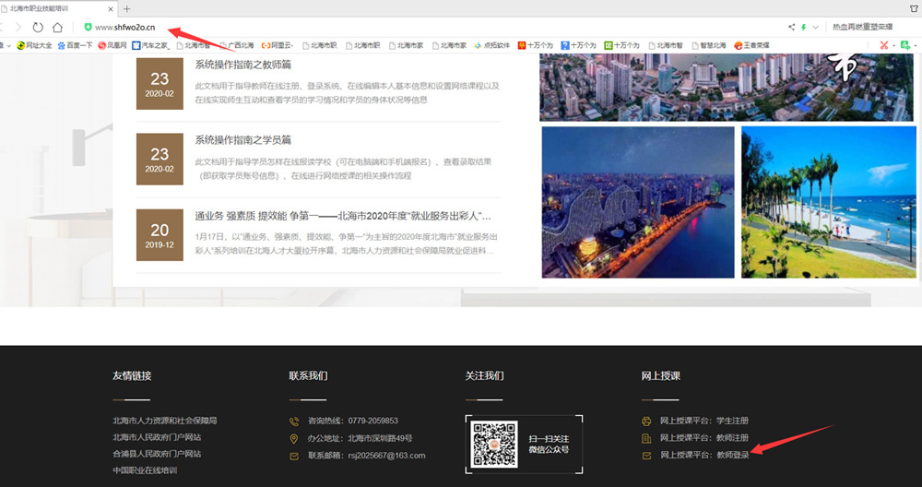Click the green lightning speed mode icon
This screenshot has width=922, height=487.
tap(804, 27)
